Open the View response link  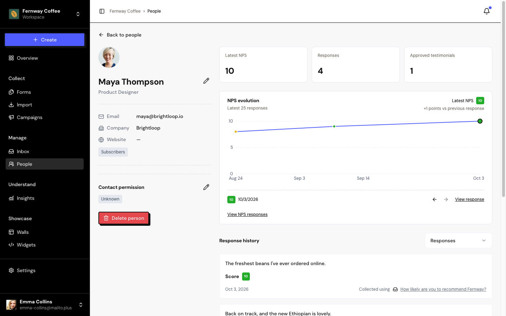point(469,199)
